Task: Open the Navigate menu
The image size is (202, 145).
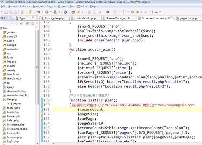Action: [x=39, y=6]
